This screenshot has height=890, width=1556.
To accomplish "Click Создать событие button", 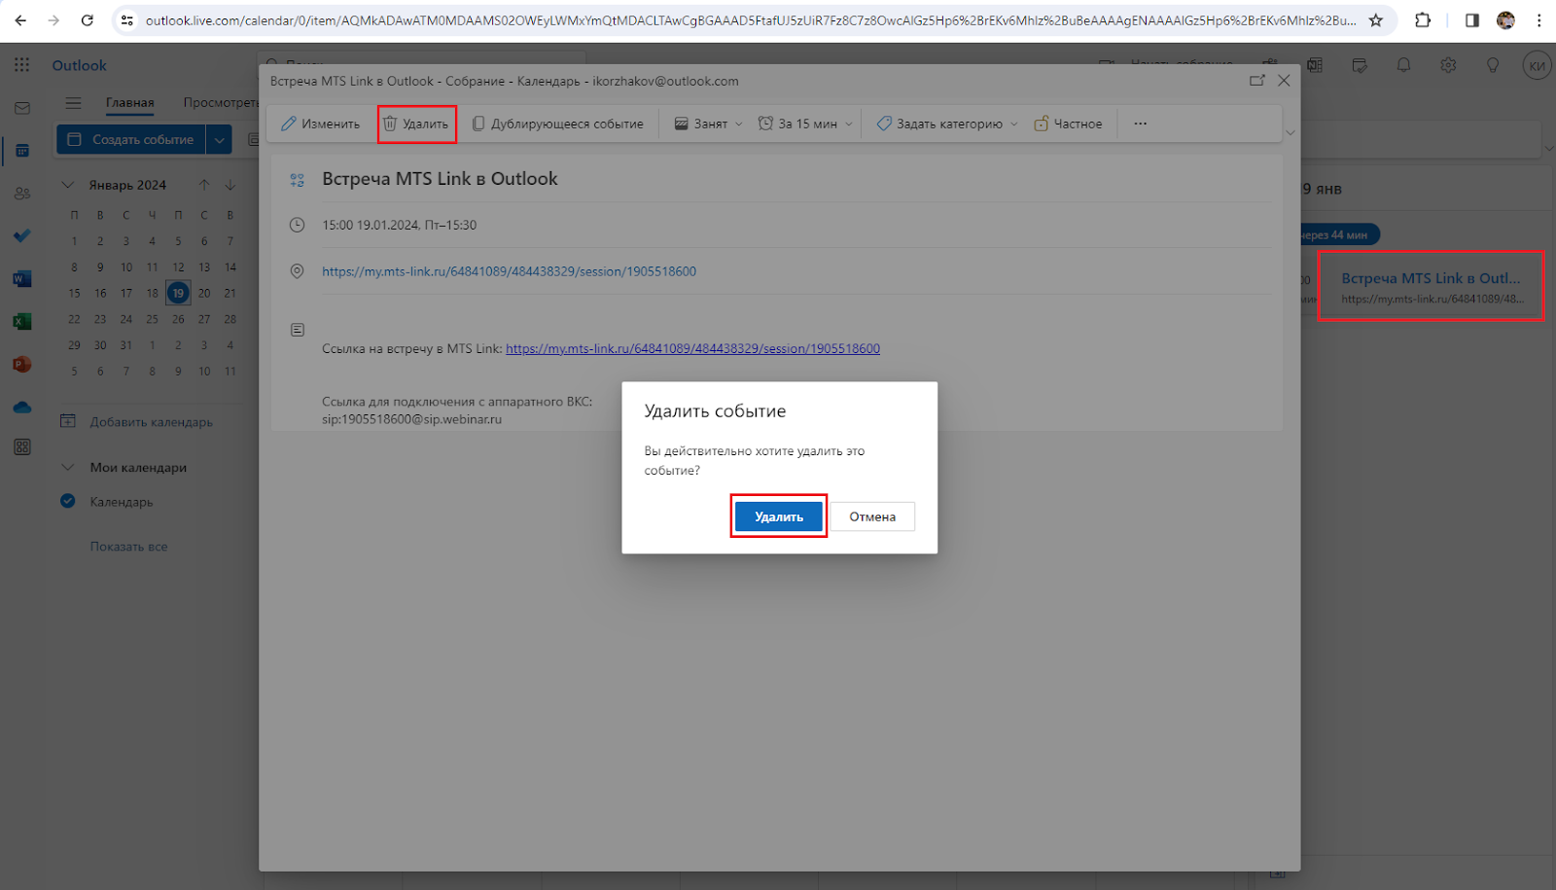I will pyautogui.click(x=131, y=140).
